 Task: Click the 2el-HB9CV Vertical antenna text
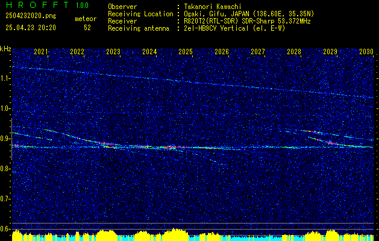pos(234,28)
